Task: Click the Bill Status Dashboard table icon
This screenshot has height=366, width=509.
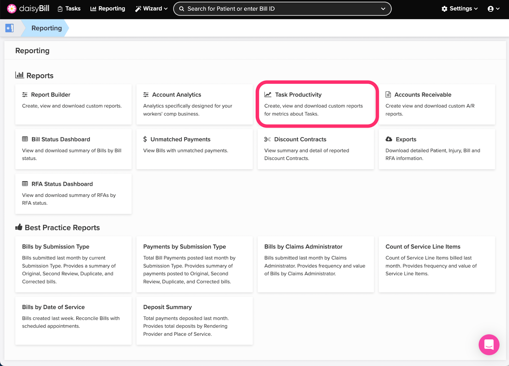Action: coord(25,139)
